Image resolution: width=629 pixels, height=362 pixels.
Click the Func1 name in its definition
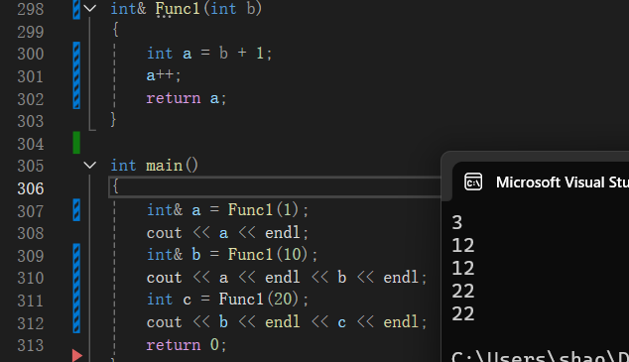coord(178,8)
